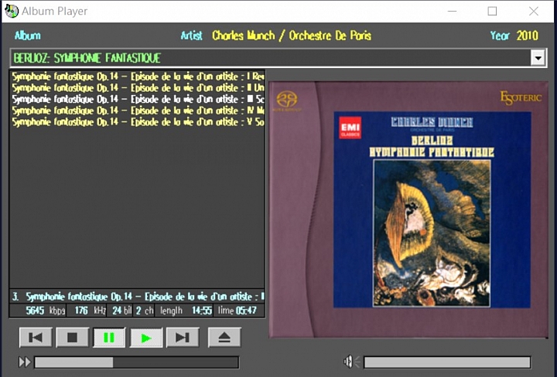This screenshot has height=377, width=557.
Task: Maximize the Album Player window
Action: pos(492,11)
